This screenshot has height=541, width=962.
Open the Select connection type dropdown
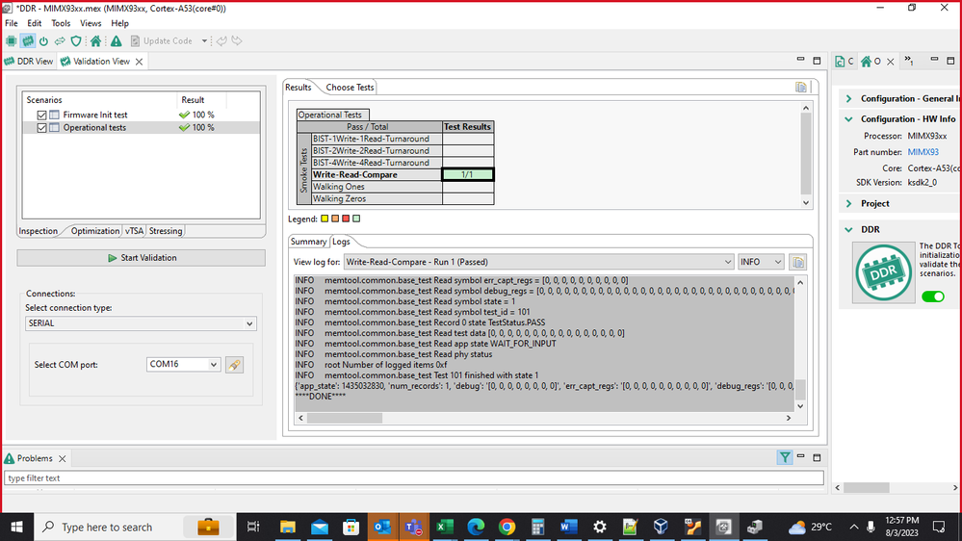141,323
